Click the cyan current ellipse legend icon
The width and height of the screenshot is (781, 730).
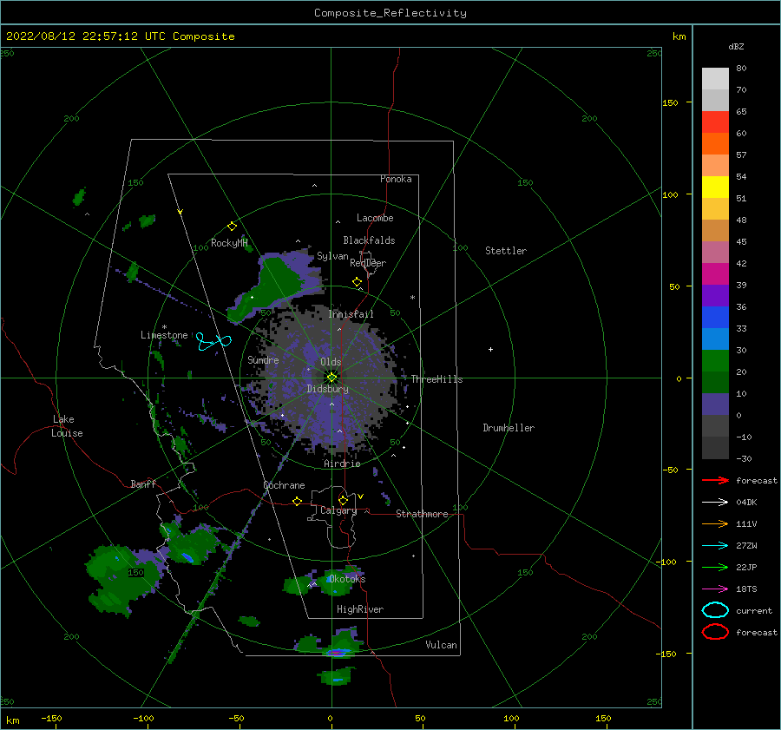pos(715,610)
